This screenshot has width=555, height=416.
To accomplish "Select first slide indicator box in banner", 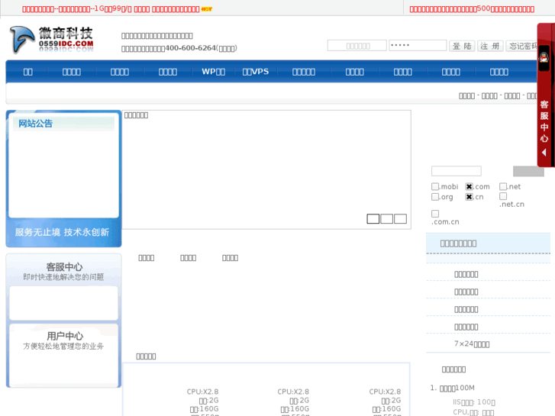I will click(373, 219).
